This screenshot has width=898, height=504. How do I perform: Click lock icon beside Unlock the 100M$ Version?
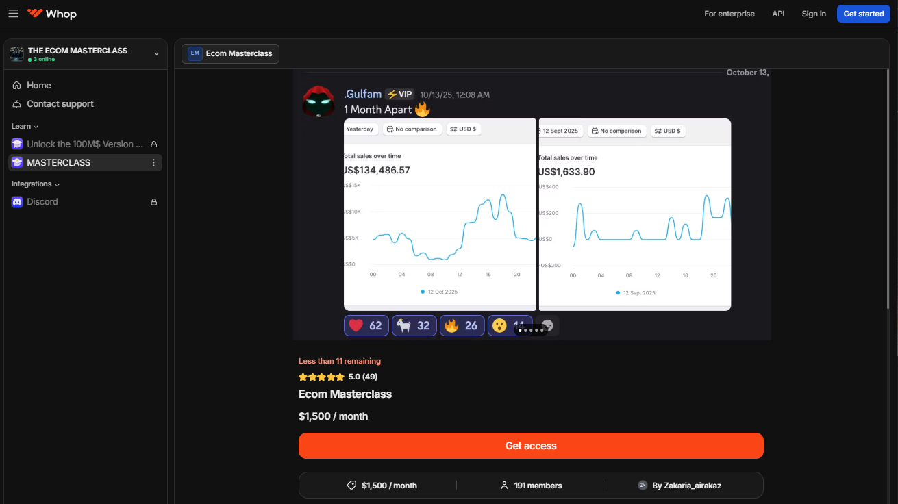(x=153, y=144)
